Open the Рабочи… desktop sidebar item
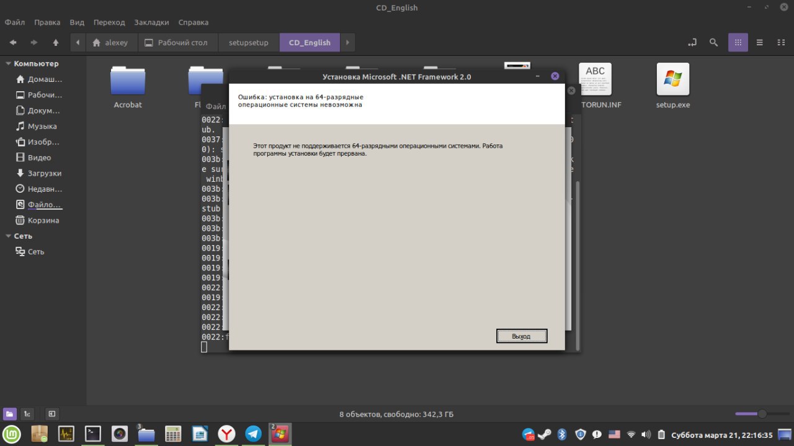Viewport: 794px width, 446px height. 39,95
